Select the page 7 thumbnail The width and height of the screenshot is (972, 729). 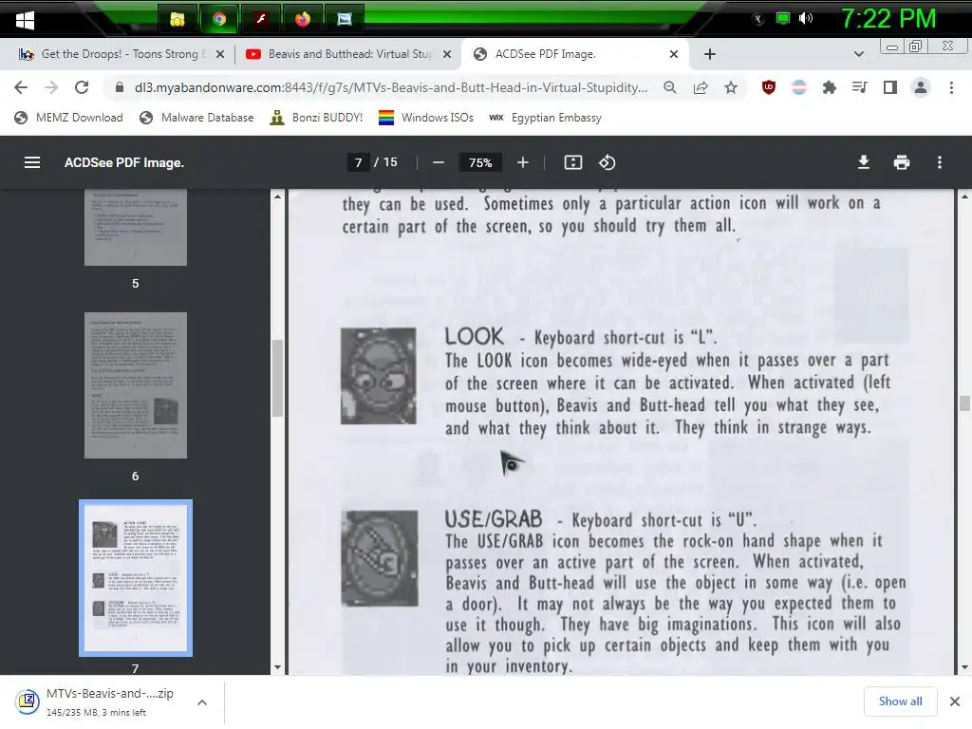(136, 578)
